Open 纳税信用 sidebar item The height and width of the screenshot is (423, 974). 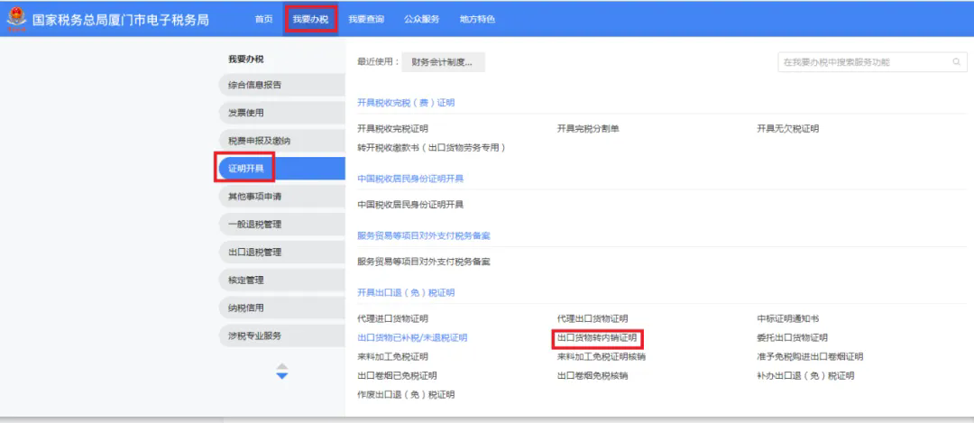[x=281, y=308]
